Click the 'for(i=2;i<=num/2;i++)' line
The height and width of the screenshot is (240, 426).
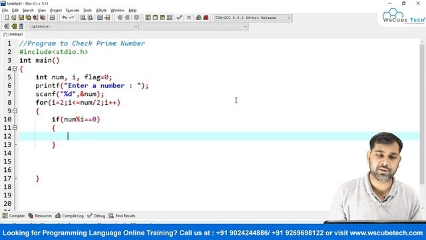[x=78, y=102]
